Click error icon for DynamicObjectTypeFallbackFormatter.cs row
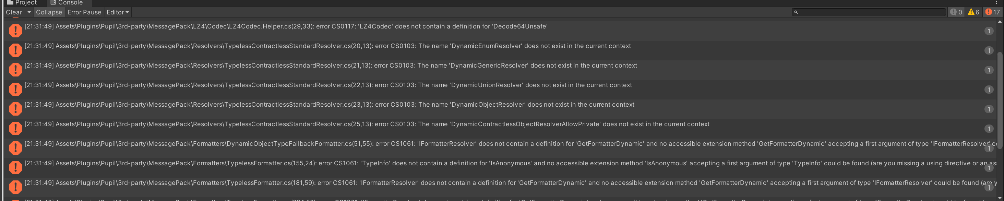The width and height of the screenshot is (1004, 201). (x=15, y=147)
